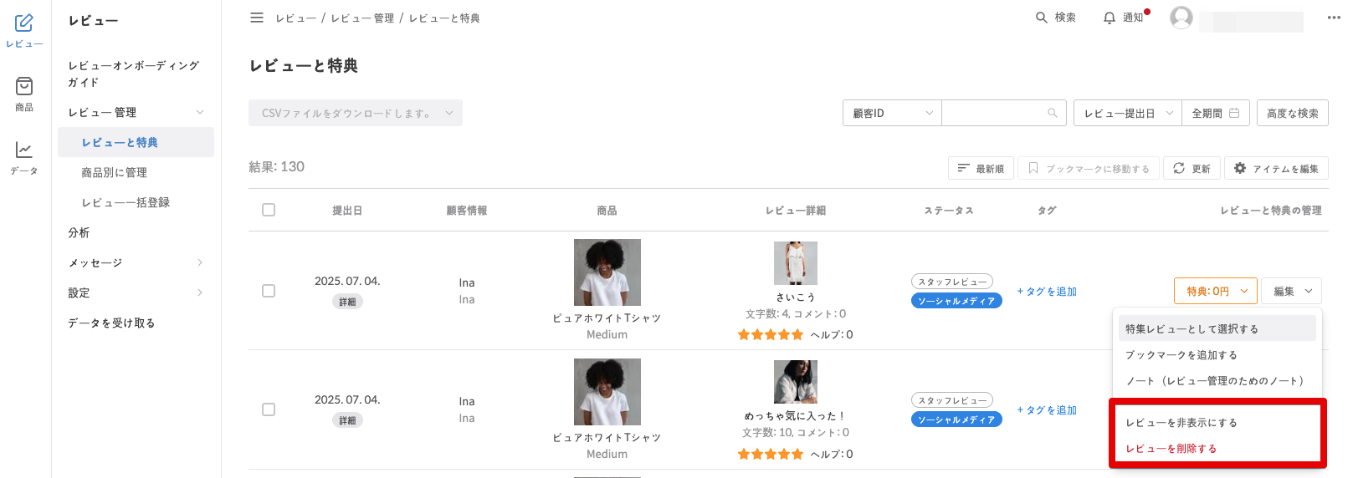Open the レビュー section icon in left rail

point(24,23)
